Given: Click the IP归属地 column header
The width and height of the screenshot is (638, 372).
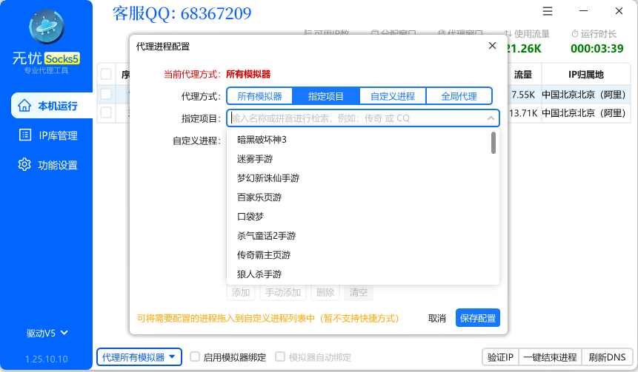Looking at the screenshot, I should (585, 75).
